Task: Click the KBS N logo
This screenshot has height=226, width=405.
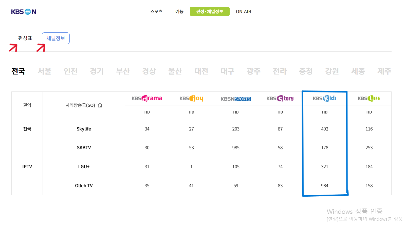Action: (24, 12)
